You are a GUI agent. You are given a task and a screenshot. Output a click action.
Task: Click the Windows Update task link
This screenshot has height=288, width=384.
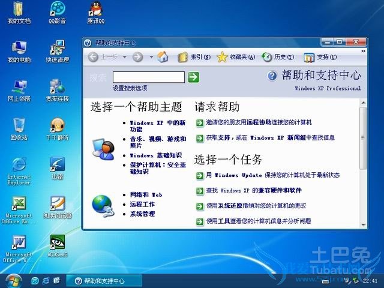tap(272, 175)
